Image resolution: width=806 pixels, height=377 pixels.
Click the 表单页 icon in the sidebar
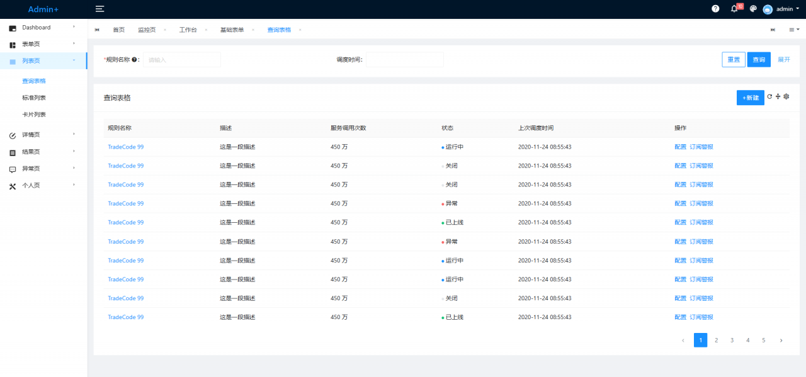(13, 45)
